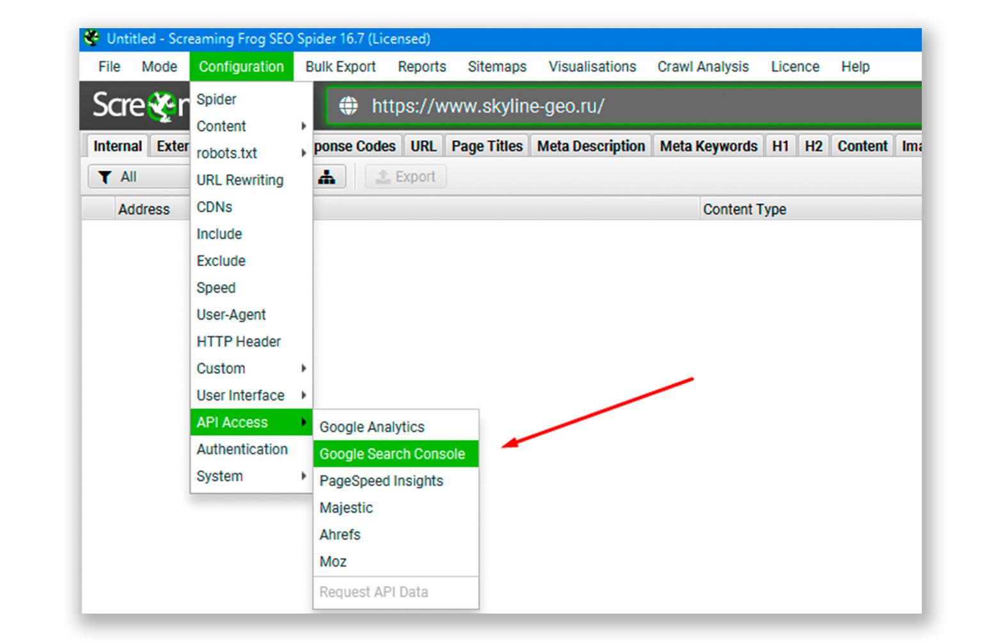Open the Crawl Analysis menu
Viewport: 1005px width, 643px height.
(703, 67)
